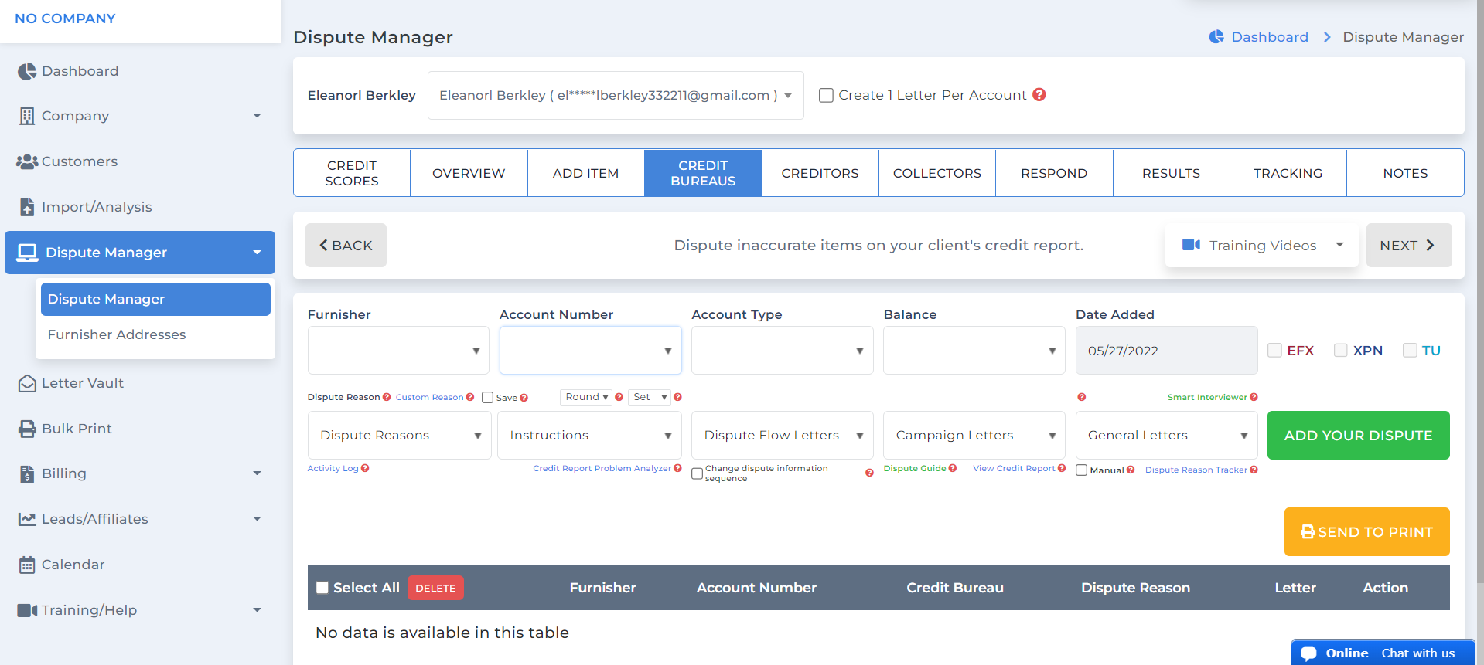Click the Date Added input field
This screenshot has height=665, width=1484.
[1166, 351]
